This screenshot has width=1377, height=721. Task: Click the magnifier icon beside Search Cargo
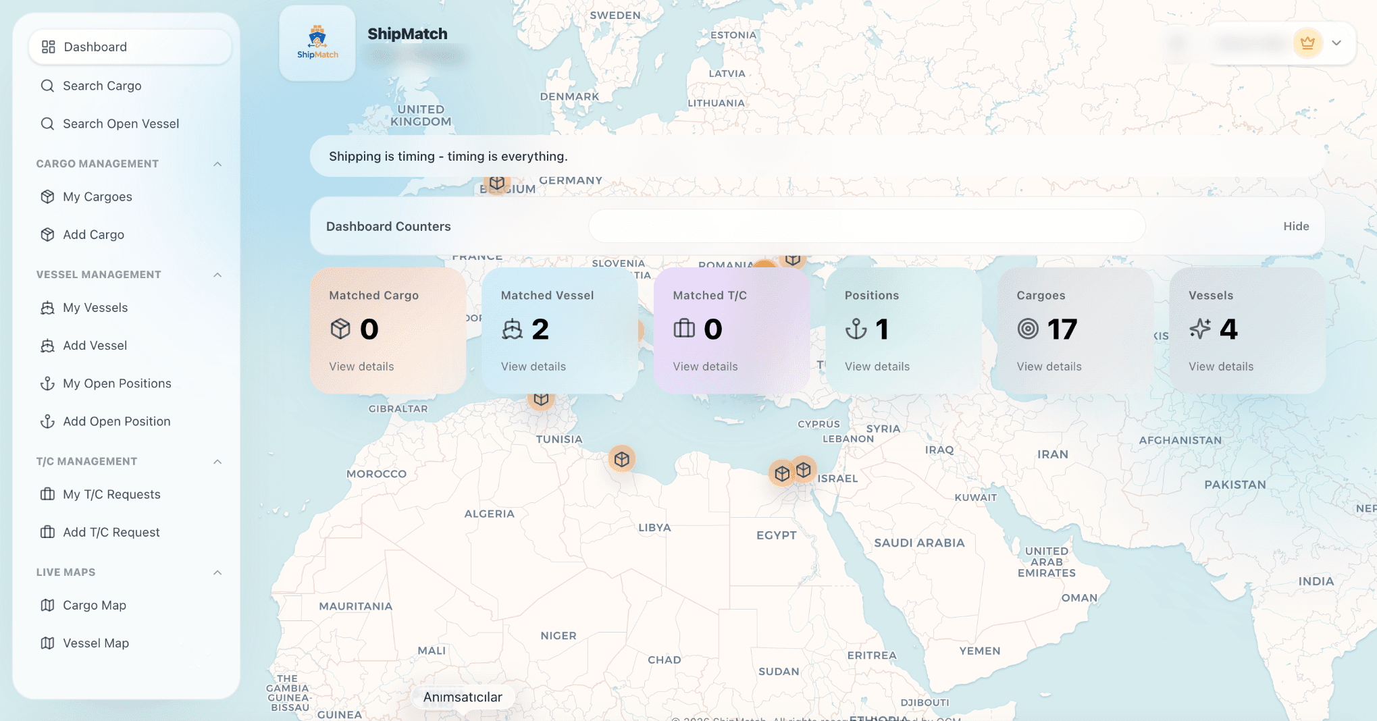tap(47, 86)
